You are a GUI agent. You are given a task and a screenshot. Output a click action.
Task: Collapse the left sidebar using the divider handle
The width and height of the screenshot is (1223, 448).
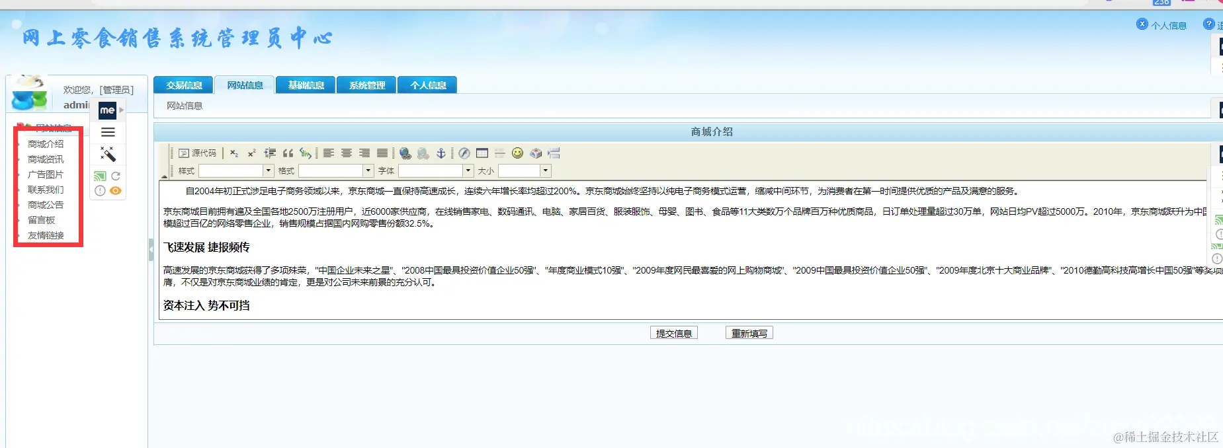pyautogui.click(x=151, y=250)
